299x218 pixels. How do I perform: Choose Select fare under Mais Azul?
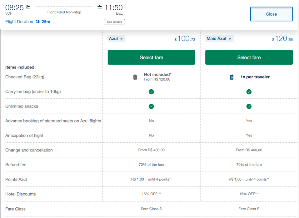pyautogui.click(x=249, y=58)
